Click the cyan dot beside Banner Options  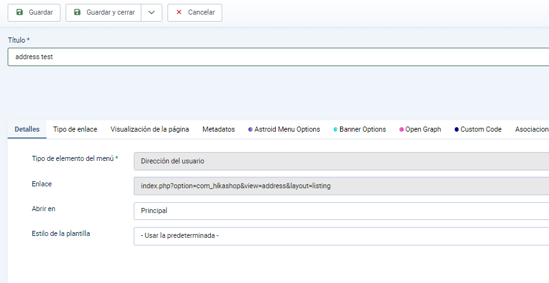(x=336, y=130)
